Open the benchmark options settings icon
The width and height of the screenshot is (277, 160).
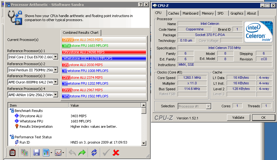(12, 153)
